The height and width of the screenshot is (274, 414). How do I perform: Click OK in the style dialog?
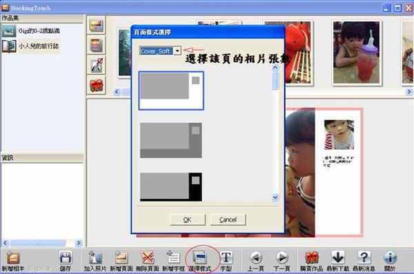pyautogui.click(x=188, y=219)
